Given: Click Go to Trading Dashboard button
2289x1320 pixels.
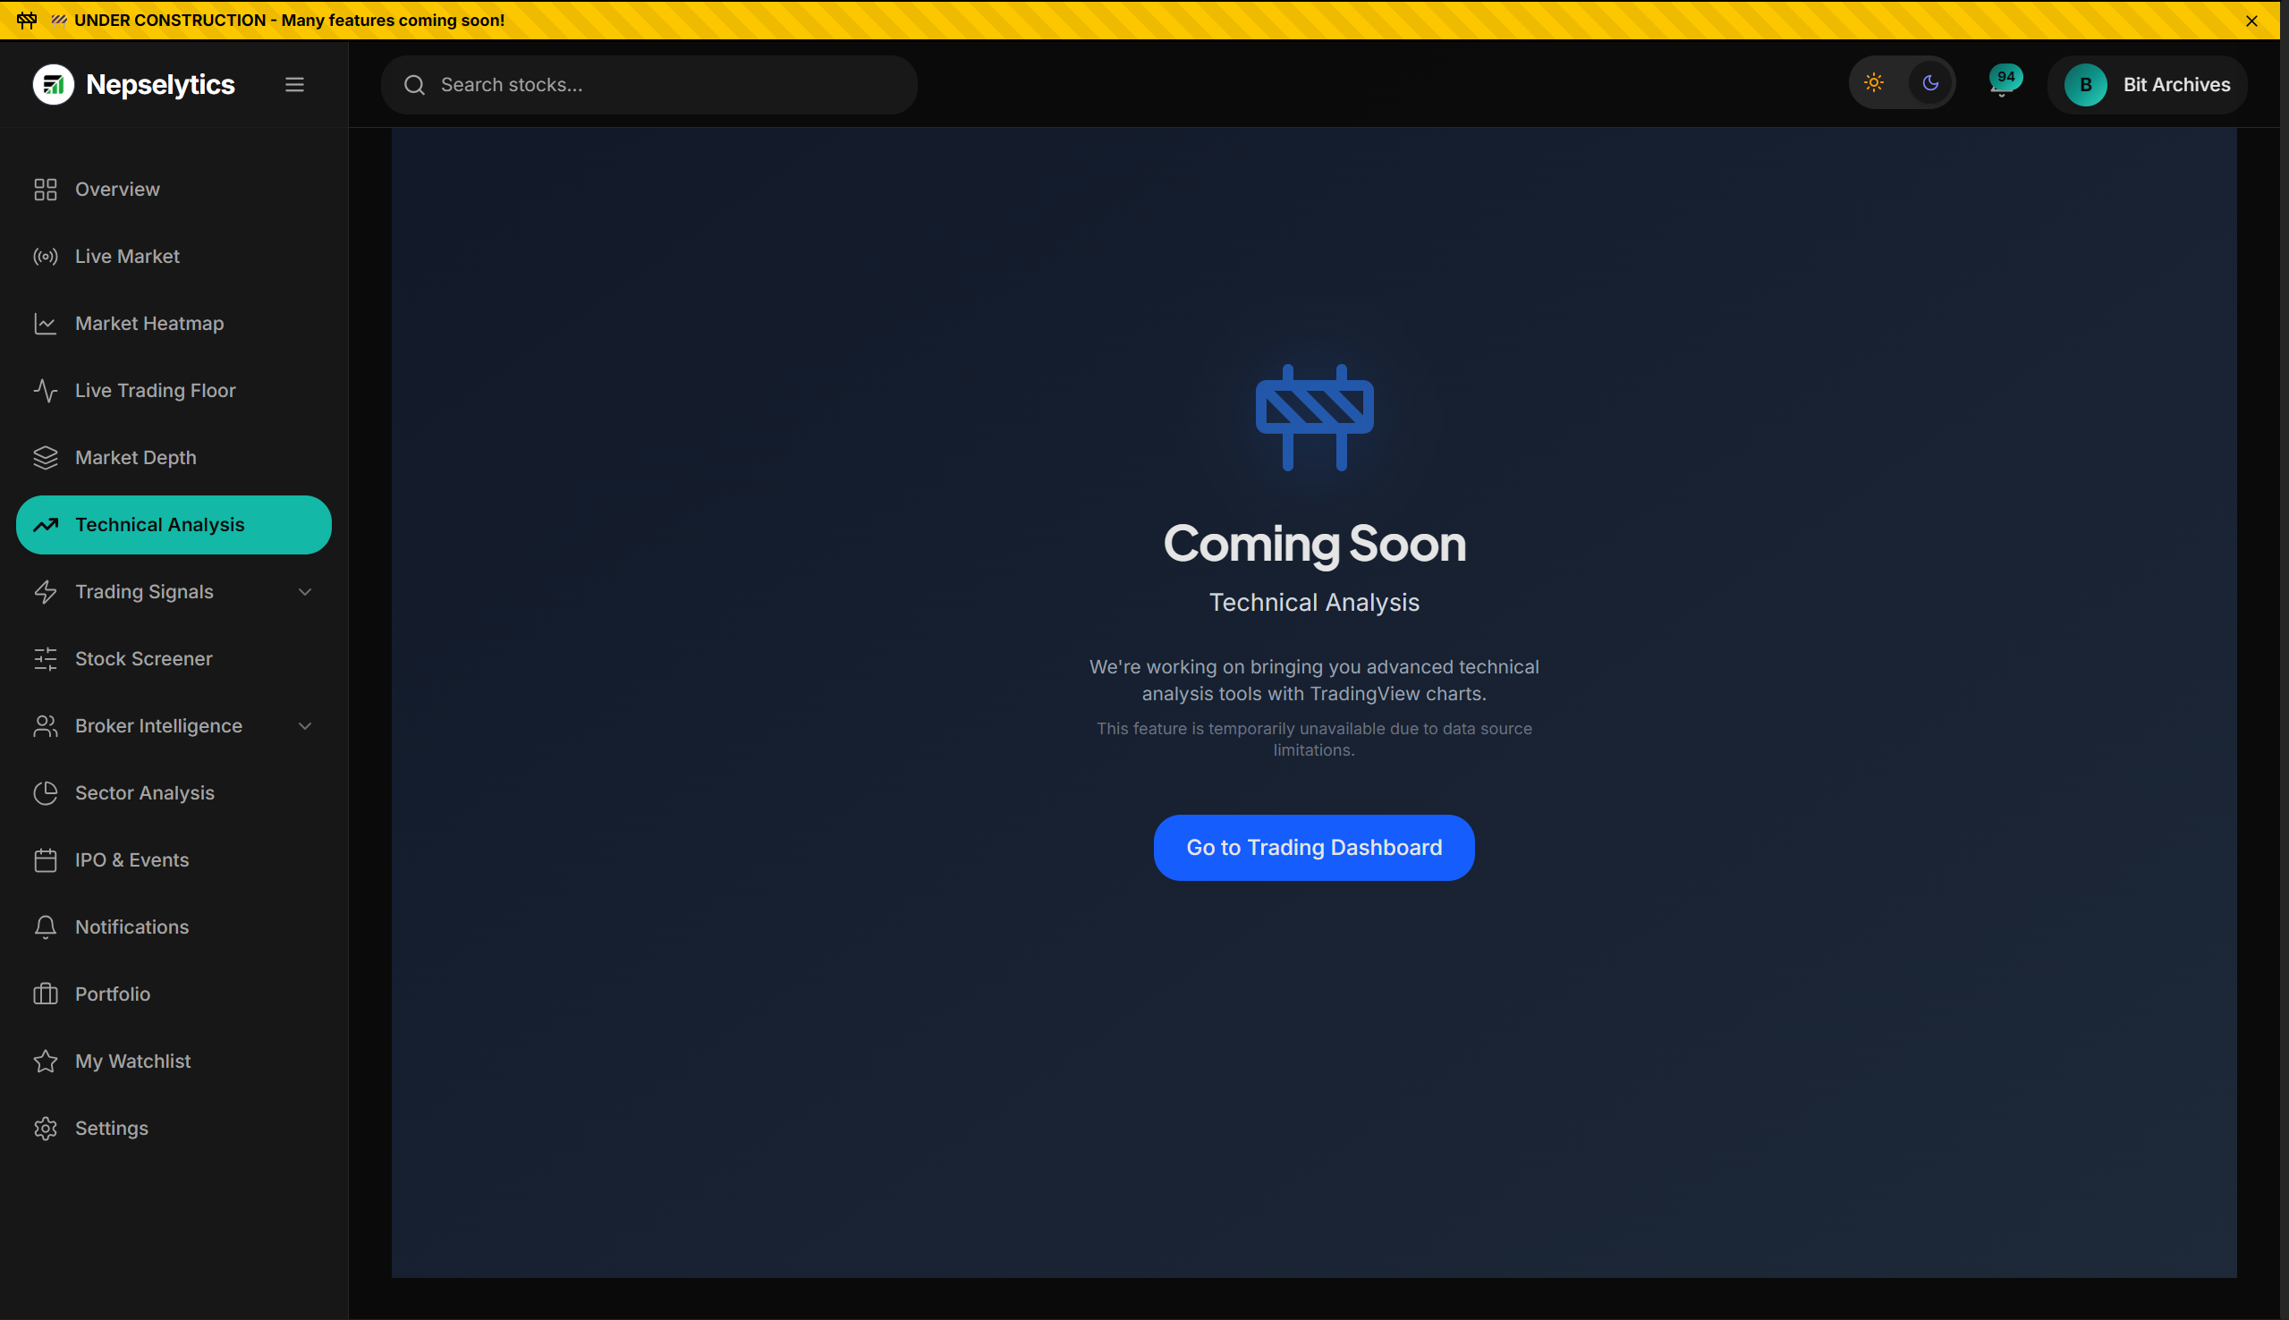Looking at the screenshot, I should coord(1314,848).
